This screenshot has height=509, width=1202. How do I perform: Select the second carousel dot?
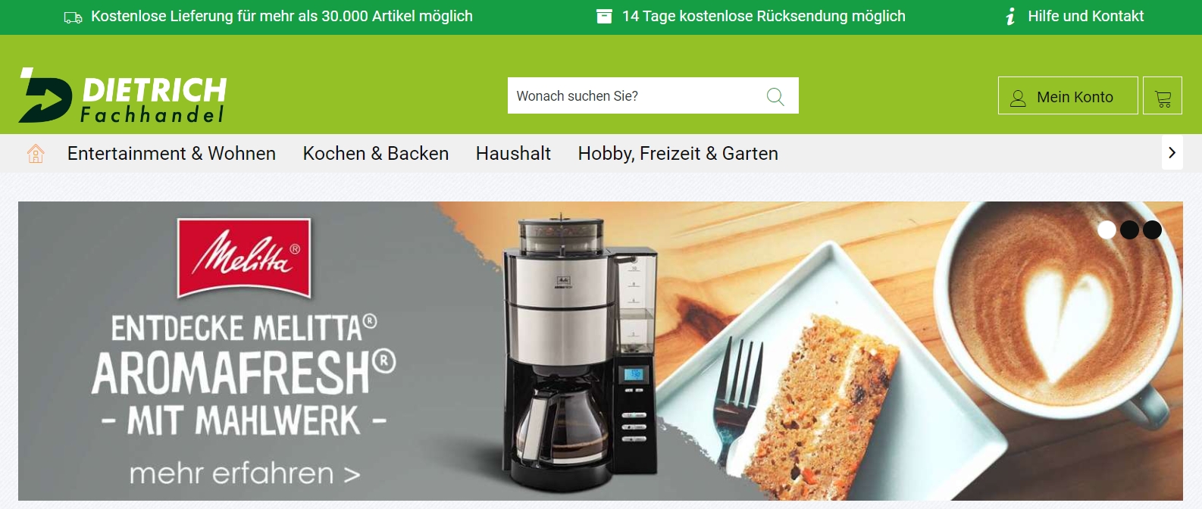[1129, 230]
